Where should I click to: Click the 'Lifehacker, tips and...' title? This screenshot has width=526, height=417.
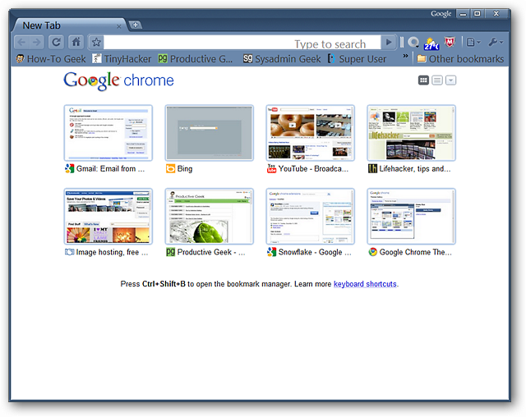pyautogui.click(x=415, y=169)
